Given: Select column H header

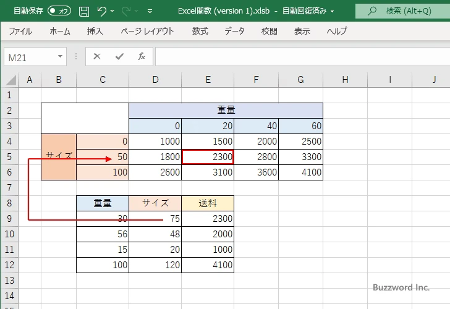Looking at the screenshot, I should [346, 80].
